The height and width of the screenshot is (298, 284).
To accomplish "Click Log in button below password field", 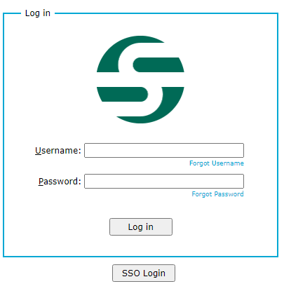I will click(141, 226).
